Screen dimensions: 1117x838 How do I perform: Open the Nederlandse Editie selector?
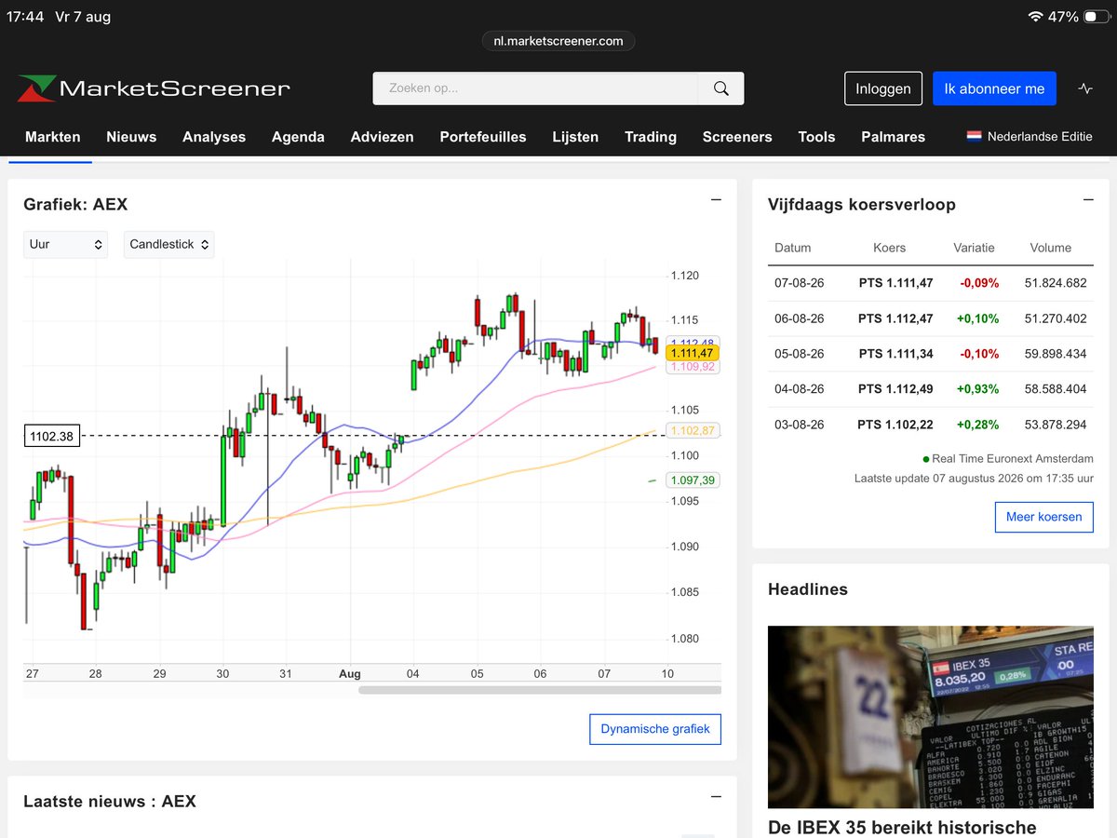1030,136
